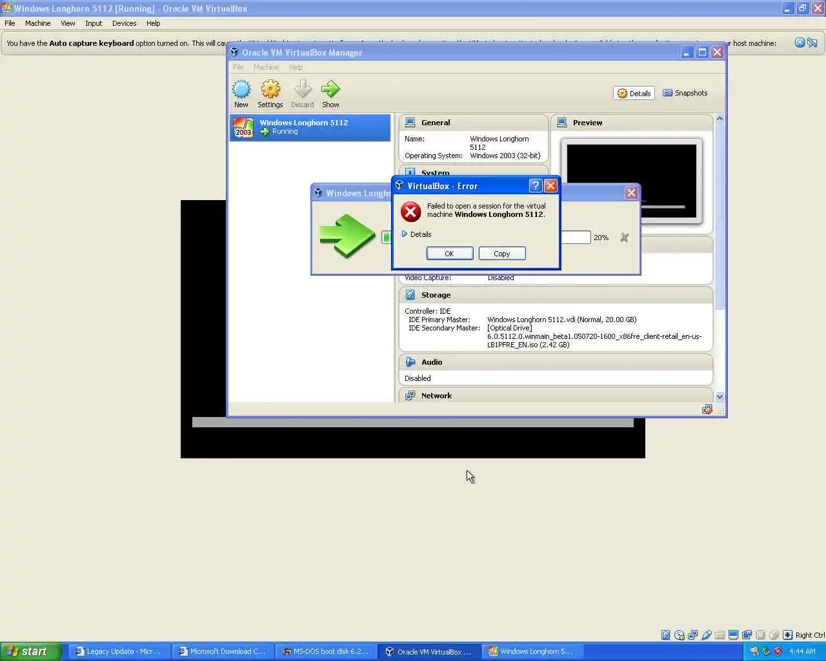Click the Right Ctrl host key label
This screenshot has width=826, height=661.
[810, 635]
